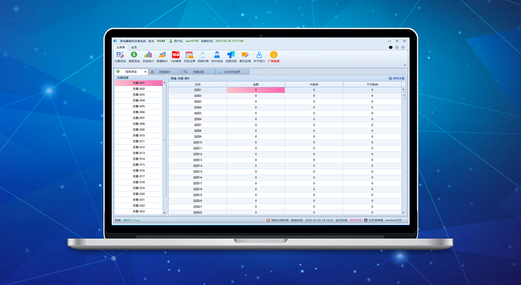
Task: Switch to the 会员 ribbon tab
Action: [x=134, y=47]
